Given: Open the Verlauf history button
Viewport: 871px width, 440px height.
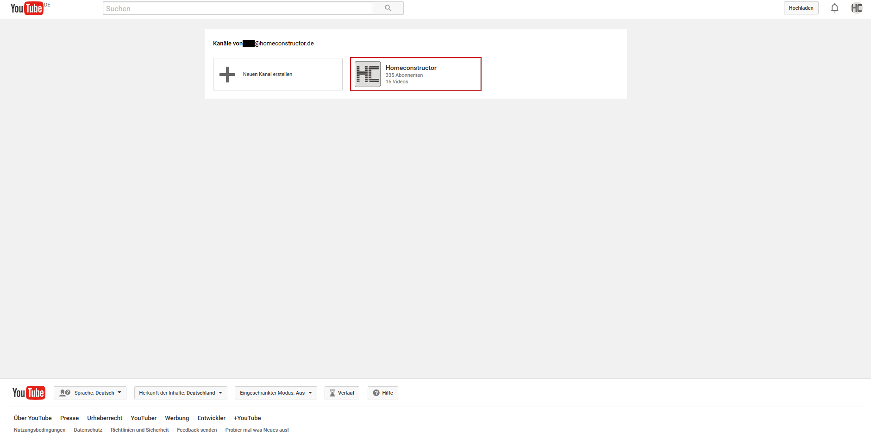Looking at the screenshot, I should coord(342,393).
